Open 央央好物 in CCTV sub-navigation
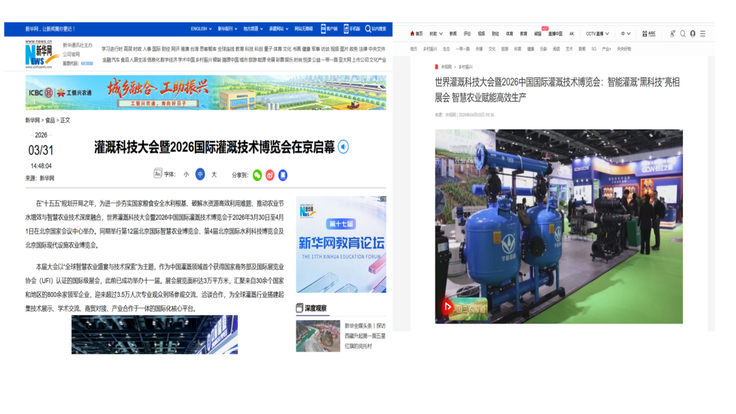This screenshot has width=736, height=414. [624, 49]
